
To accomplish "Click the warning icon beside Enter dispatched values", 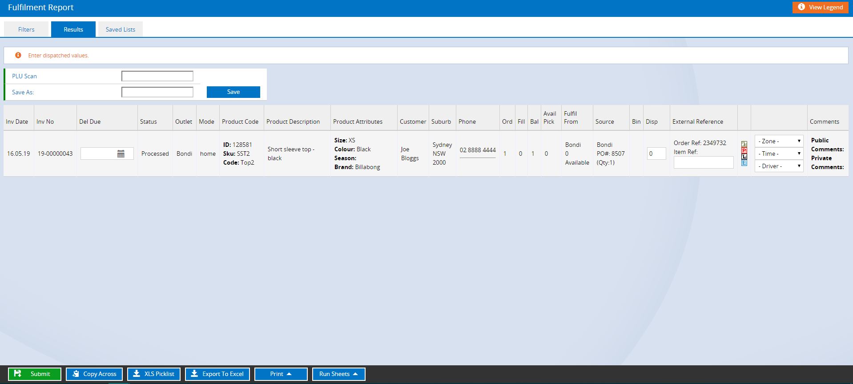I will click(18, 55).
